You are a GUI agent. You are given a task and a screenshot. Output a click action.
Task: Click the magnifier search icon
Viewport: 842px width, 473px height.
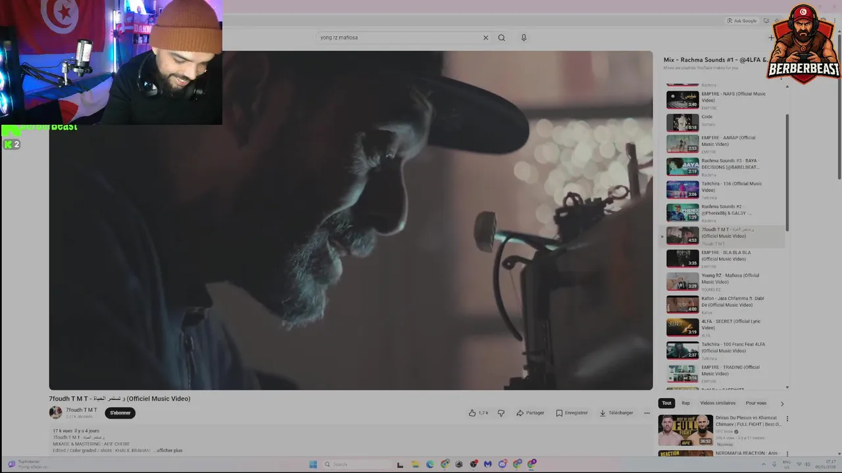pos(501,37)
